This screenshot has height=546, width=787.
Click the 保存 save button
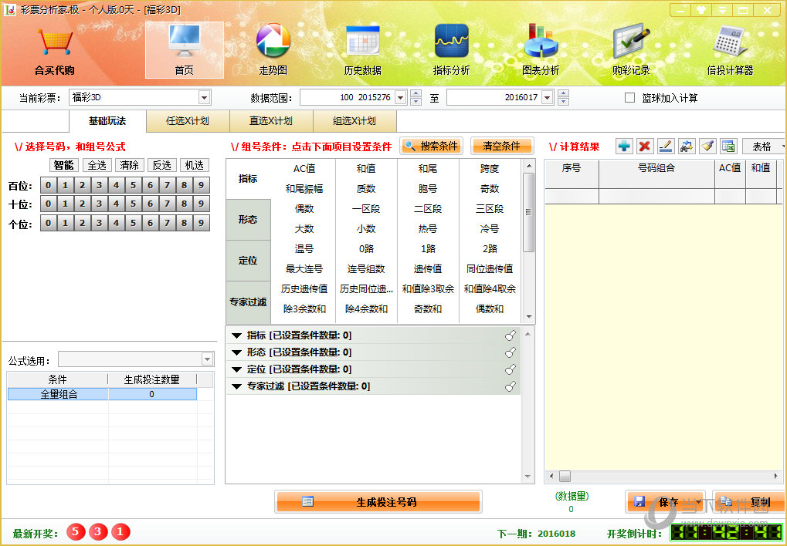[665, 502]
